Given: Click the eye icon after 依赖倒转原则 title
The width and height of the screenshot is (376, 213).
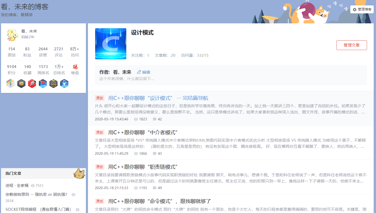Looking at the screenshot, I should pyautogui.click(x=73, y=195).
